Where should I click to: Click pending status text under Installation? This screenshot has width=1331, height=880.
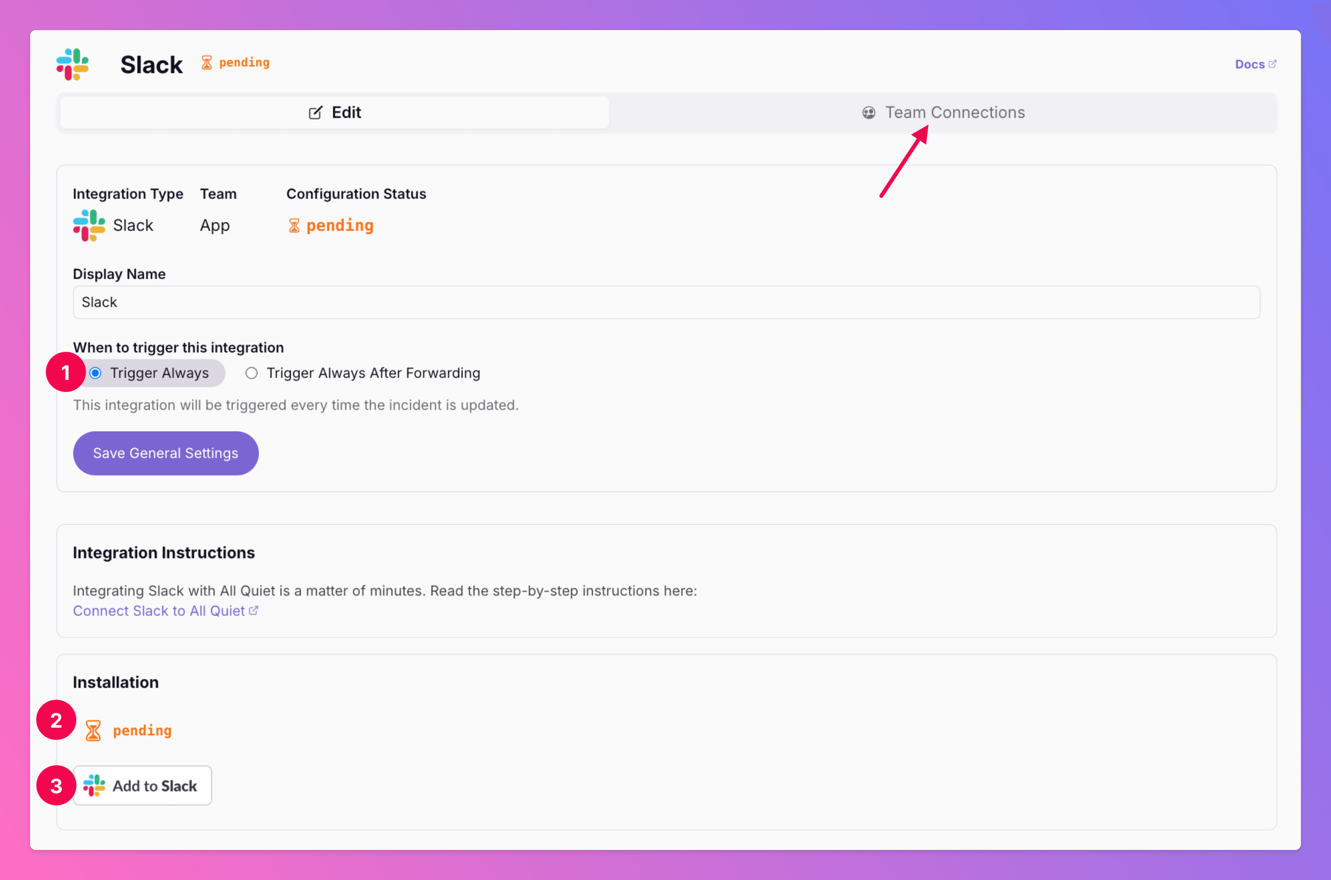click(x=142, y=731)
